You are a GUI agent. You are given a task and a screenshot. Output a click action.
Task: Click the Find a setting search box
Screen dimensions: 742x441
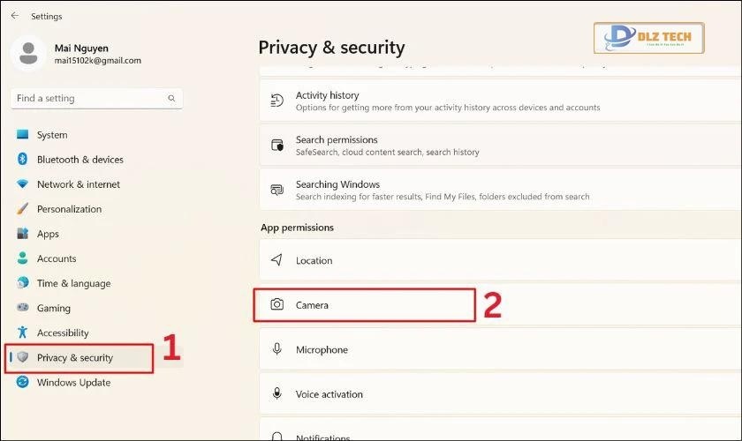tap(88, 99)
